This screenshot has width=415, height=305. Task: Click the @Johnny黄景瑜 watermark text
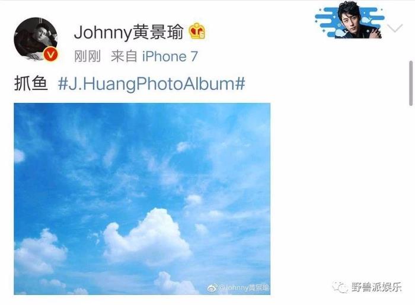(244, 288)
